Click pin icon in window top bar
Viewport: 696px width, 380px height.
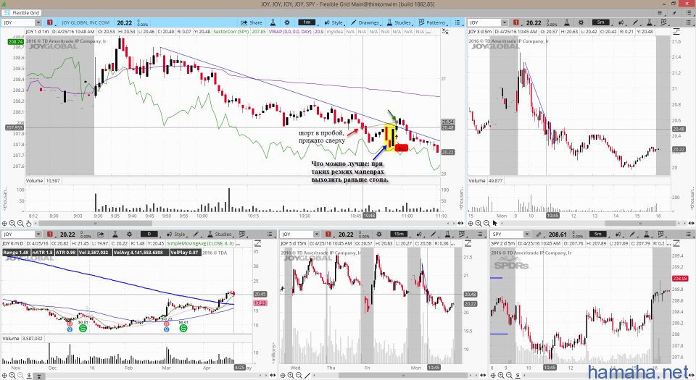[676, 13]
